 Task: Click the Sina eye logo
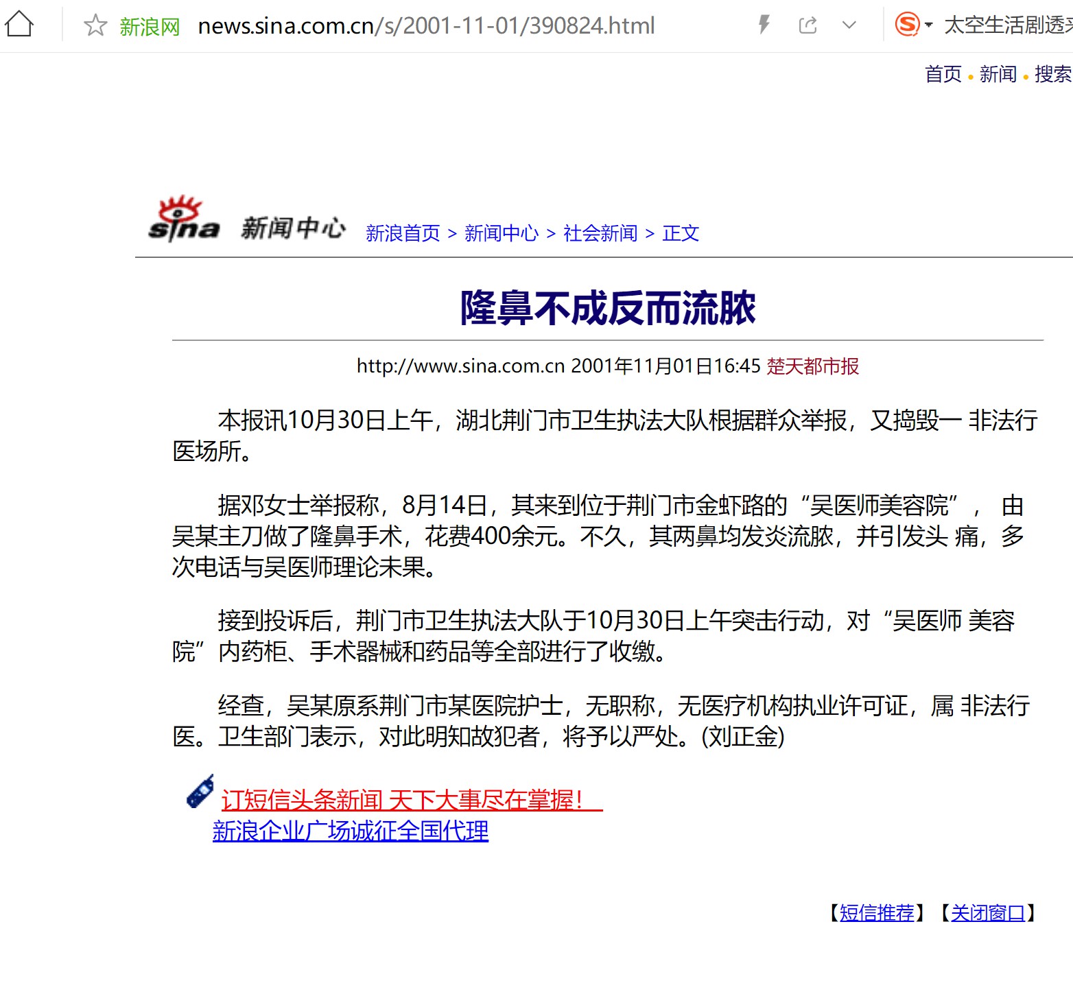[x=183, y=220]
